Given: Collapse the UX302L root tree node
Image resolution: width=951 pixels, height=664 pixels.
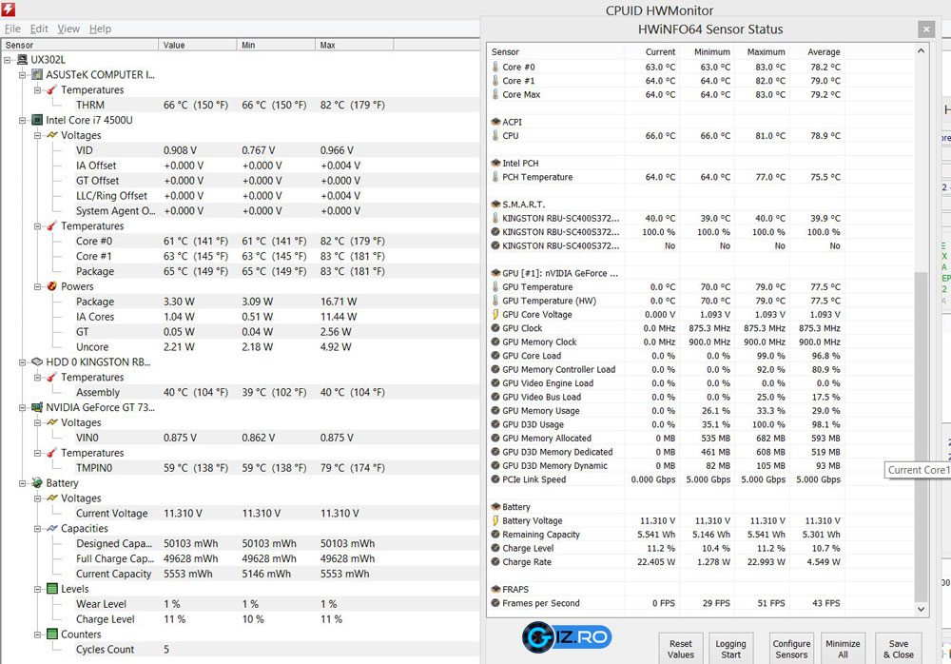Looking at the screenshot, I should tap(8, 60).
